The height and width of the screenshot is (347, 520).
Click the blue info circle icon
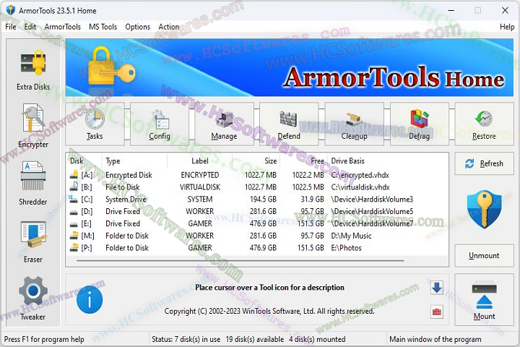point(90,300)
